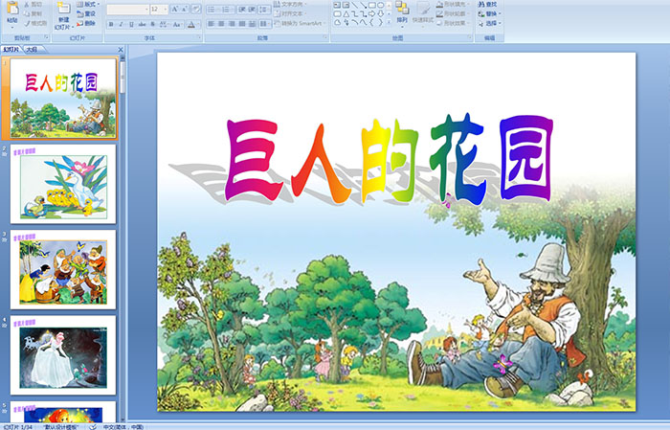Screen dimensions: 670x430
Task: Close the slide thumbnail pane
Action: [121, 50]
